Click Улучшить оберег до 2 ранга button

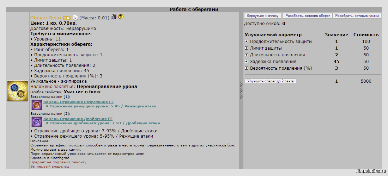[270, 81]
